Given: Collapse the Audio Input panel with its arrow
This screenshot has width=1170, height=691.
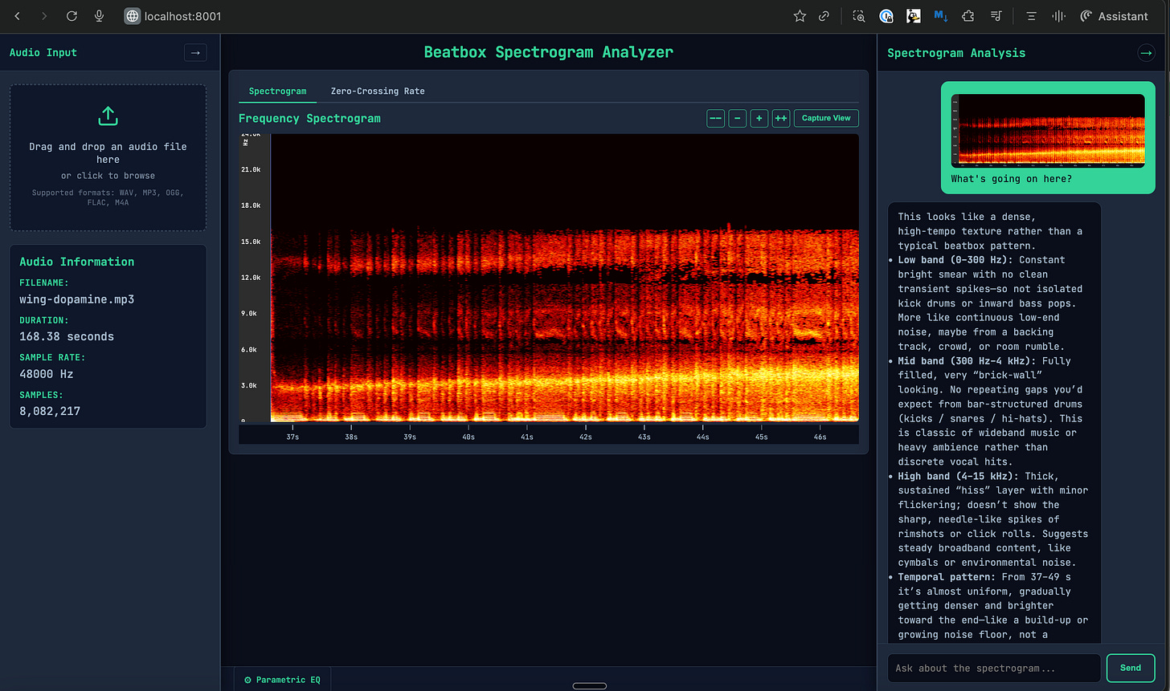Looking at the screenshot, I should pos(195,53).
